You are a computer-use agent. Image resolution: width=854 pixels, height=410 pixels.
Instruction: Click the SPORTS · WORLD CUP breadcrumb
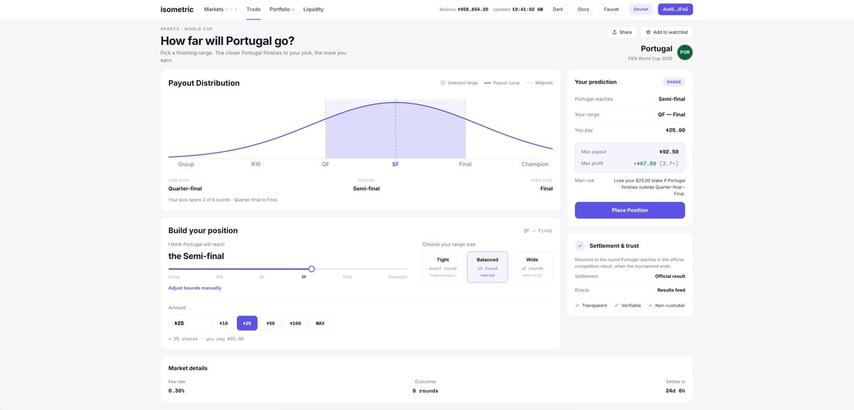point(186,29)
